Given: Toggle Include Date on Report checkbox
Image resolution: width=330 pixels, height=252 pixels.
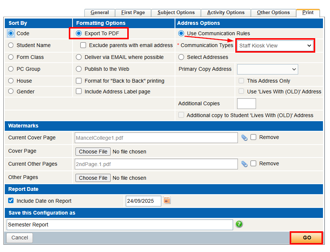Looking at the screenshot, I should 11,200.
